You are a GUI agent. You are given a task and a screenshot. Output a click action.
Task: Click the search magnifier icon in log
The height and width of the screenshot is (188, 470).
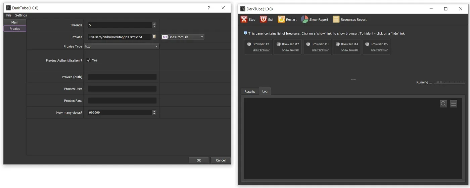443,104
